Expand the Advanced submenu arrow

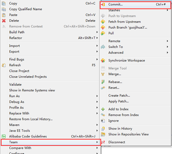click(x=167, y=53)
